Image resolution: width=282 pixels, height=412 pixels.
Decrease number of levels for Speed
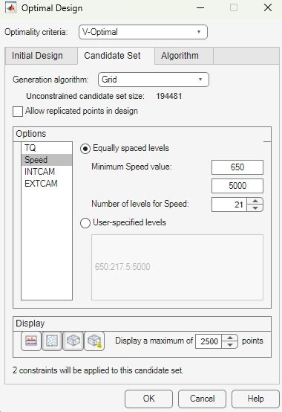click(x=255, y=208)
